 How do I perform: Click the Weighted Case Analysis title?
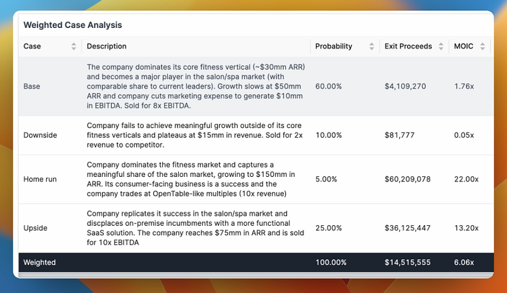(73, 25)
